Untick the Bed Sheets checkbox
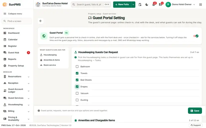The width and height of the screenshot is (206, 128). point(77,80)
